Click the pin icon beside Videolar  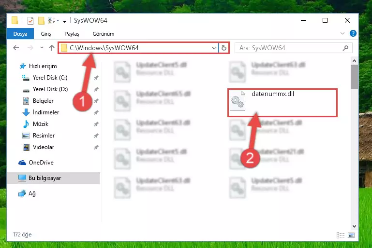96,147
